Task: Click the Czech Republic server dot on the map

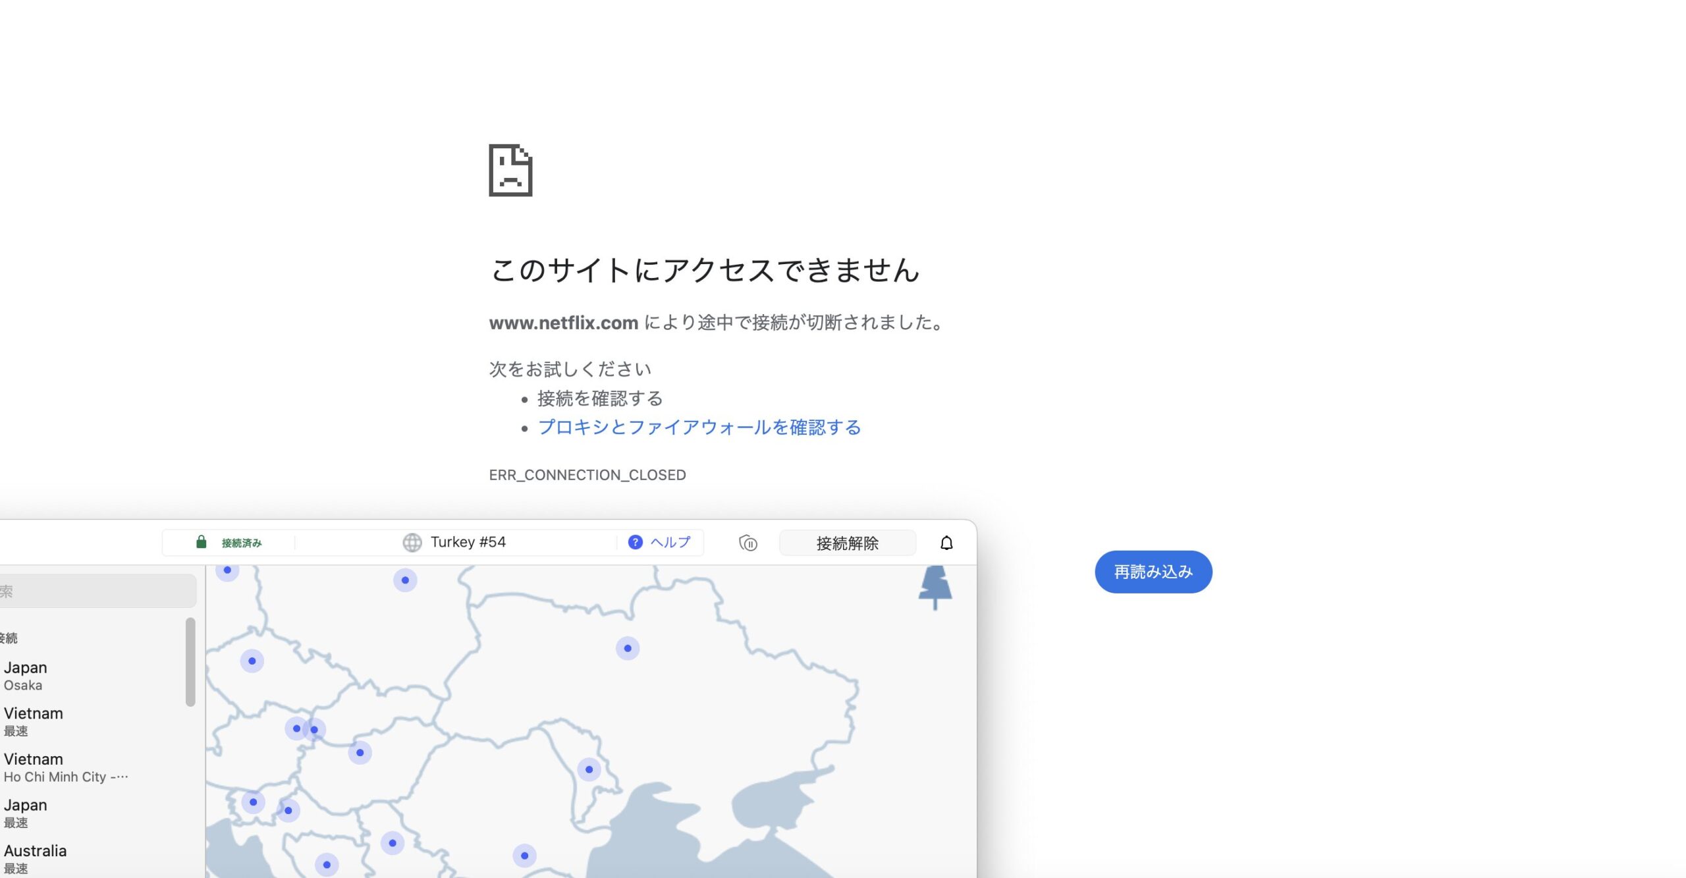Action: tap(252, 661)
